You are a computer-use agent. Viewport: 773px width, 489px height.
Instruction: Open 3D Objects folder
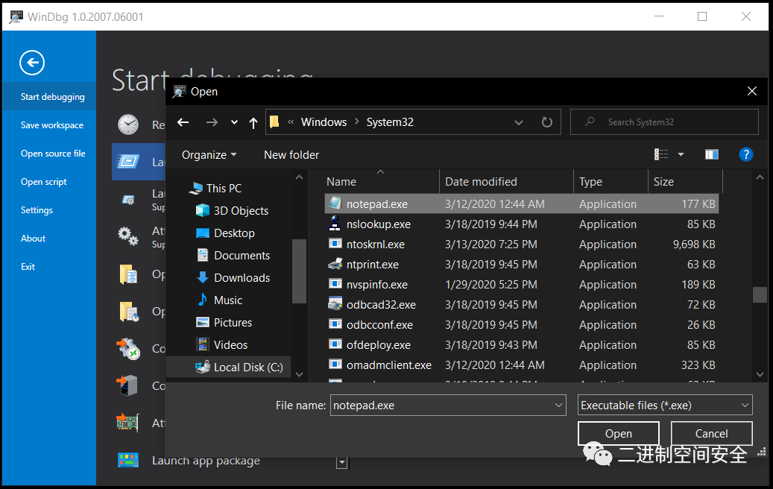tap(232, 210)
